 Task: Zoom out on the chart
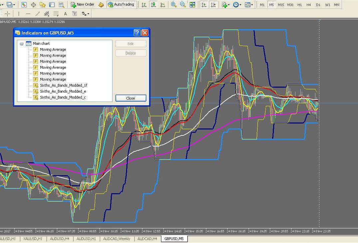point(183,5)
